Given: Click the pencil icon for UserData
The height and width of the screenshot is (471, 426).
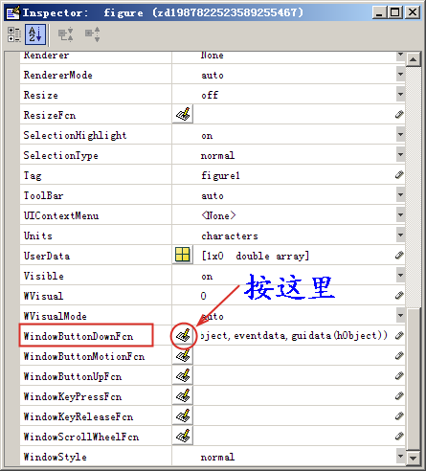Looking at the screenshot, I should click(399, 255).
